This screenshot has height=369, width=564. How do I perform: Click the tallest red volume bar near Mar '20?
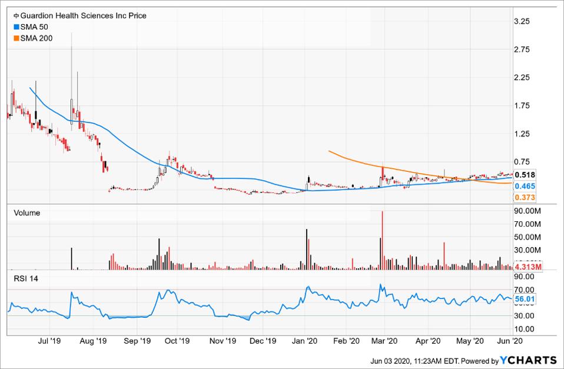pos(382,240)
